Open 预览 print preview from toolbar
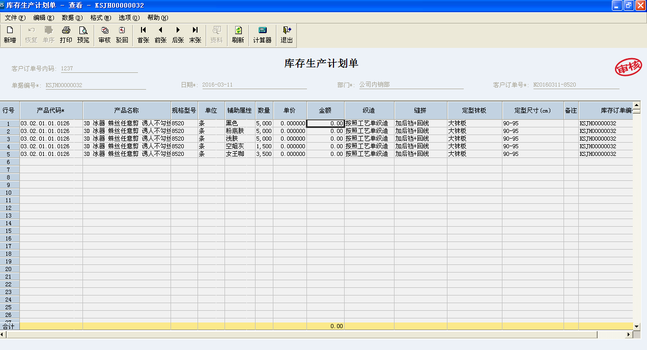 83,35
